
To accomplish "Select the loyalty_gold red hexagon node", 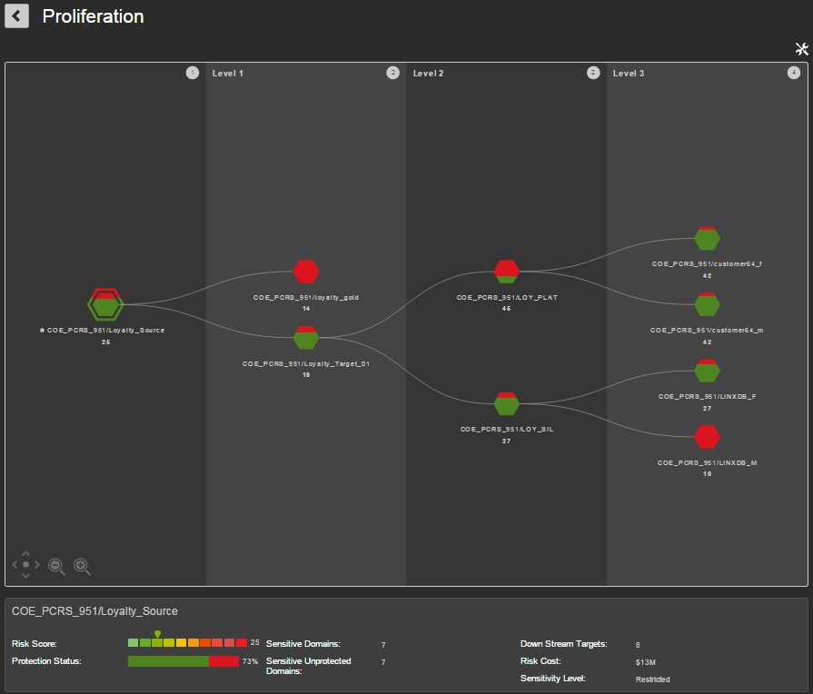I will click(x=306, y=272).
